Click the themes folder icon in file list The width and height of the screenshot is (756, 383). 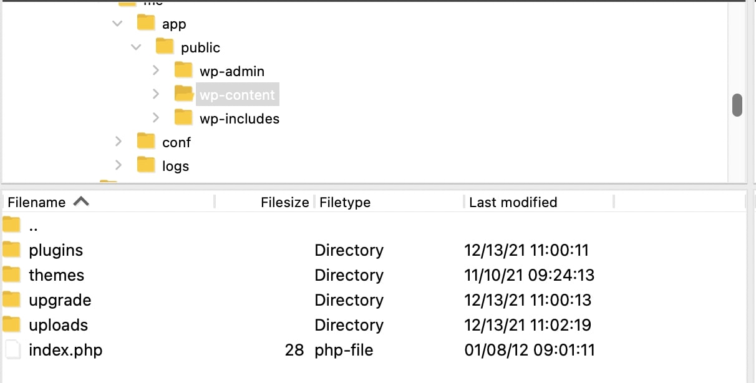(x=12, y=275)
